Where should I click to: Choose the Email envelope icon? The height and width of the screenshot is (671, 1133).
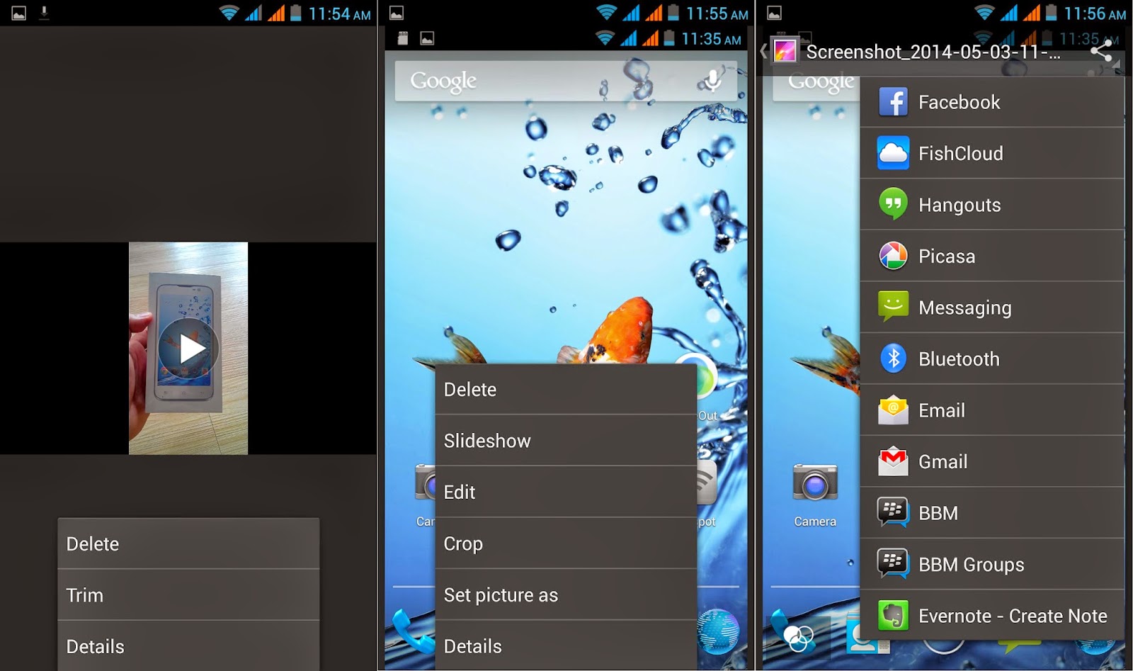pyautogui.click(x=893, y=410)
